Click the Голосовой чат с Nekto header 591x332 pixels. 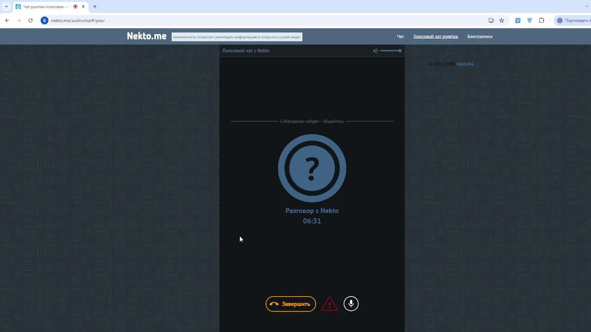tap(246, 51)
